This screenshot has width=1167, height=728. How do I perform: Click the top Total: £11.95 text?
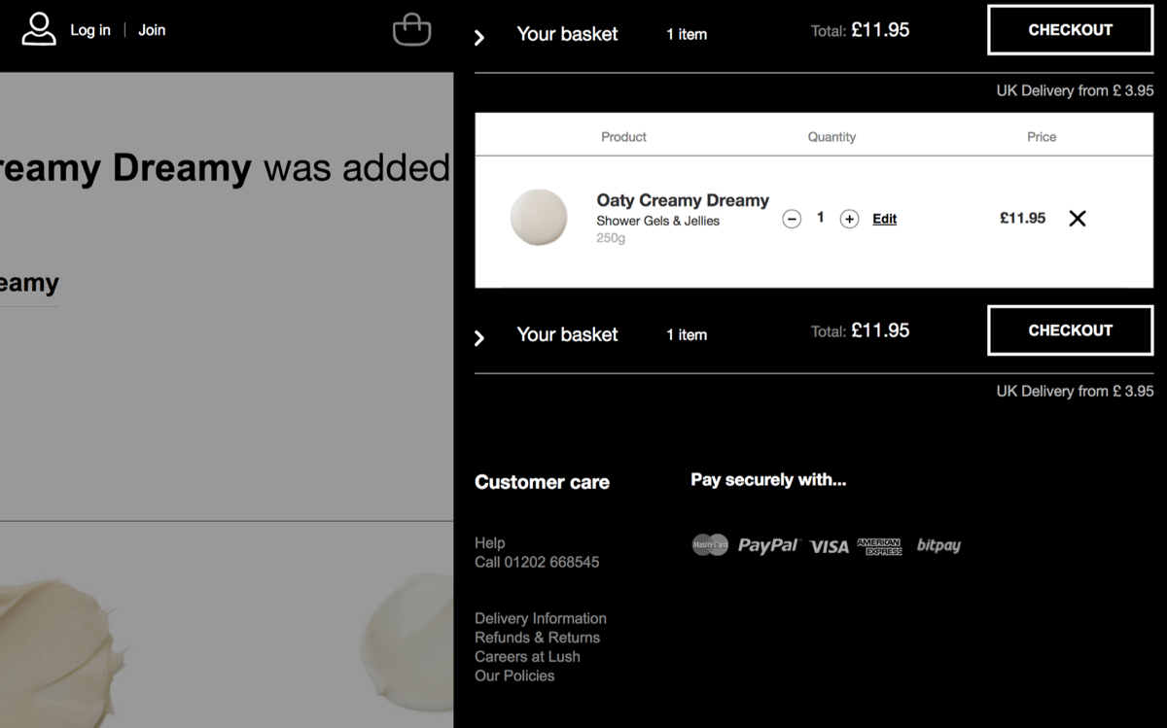(x=861, y=30)
